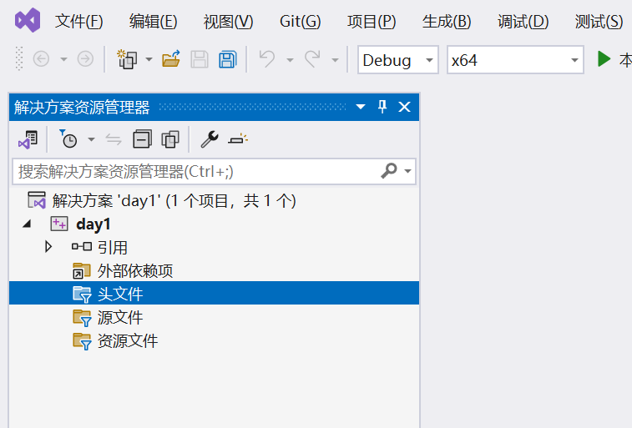Screen dimensions: 632x428
Task: Click the navigate forward arrow button
Action: point(85,59)
